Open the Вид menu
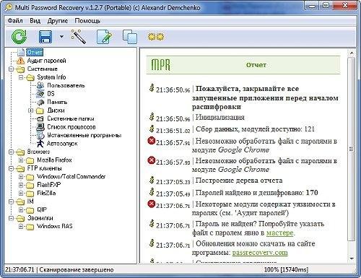This screenshot has height=278, width=361. click(35, 21)
